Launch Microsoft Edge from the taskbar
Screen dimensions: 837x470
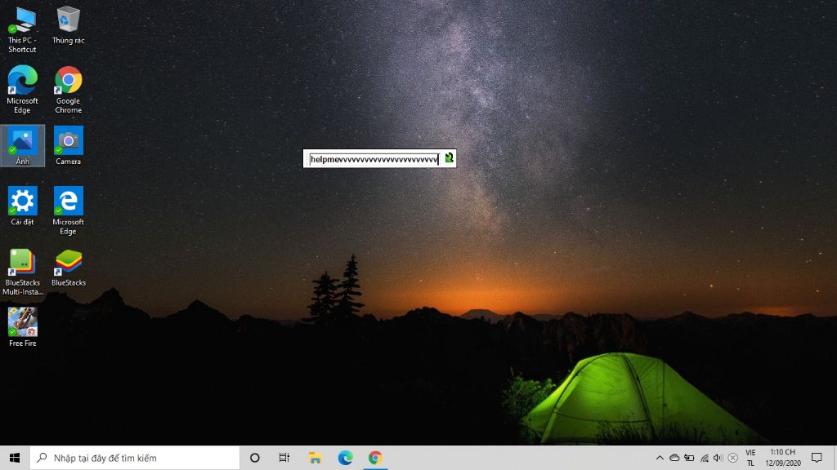pos(346,458)
